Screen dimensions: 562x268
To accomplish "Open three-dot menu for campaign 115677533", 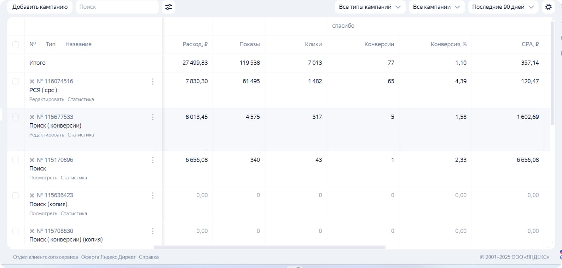I will click(152, 117).
